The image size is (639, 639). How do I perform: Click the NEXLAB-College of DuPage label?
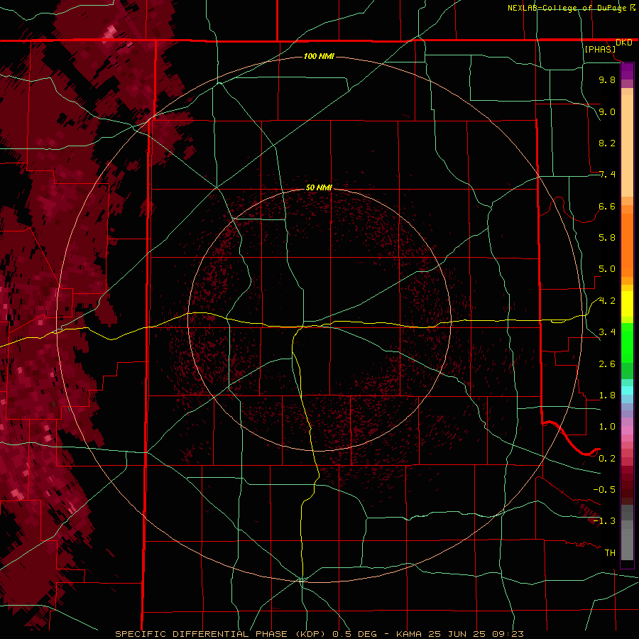pyautogui.click(x=567, y=8)
